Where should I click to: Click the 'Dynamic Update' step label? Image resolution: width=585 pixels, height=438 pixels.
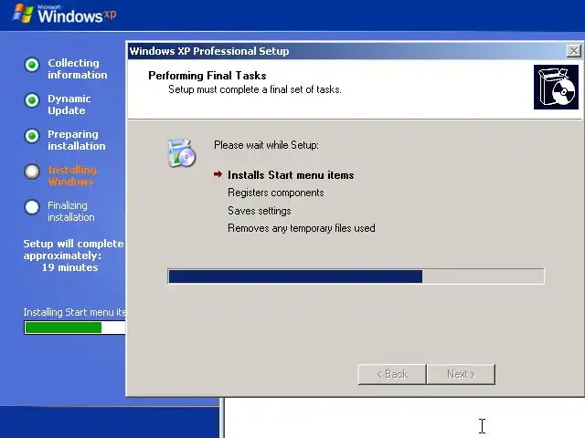[69, 105]
